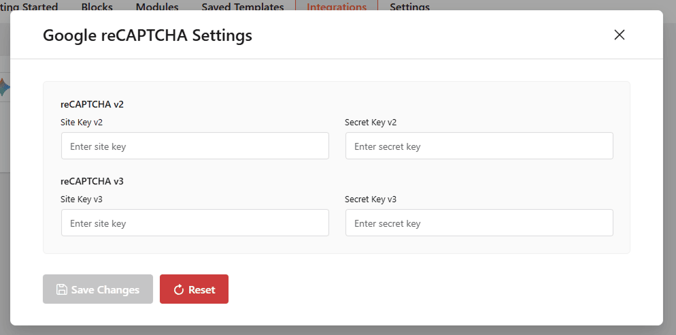Go to the Saved Templates tab
The height and width of the screenshot is (335, 676).
tap(243, 7)
